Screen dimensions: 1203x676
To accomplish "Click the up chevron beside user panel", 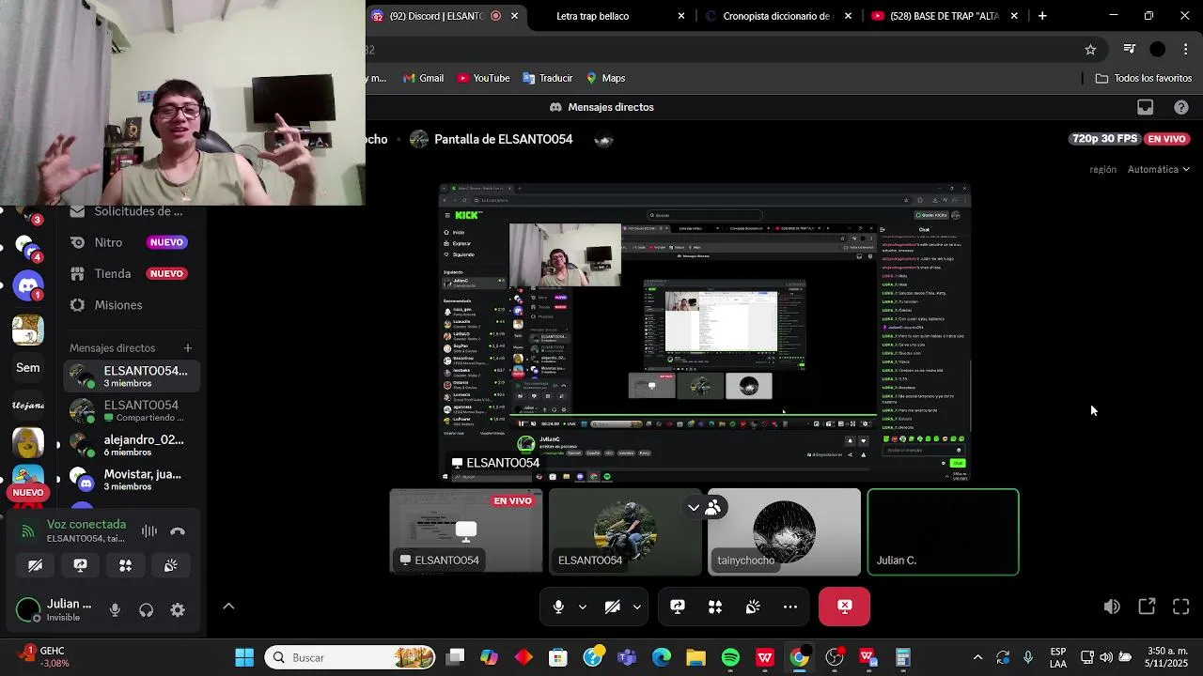I will click(x=228, y=607).
